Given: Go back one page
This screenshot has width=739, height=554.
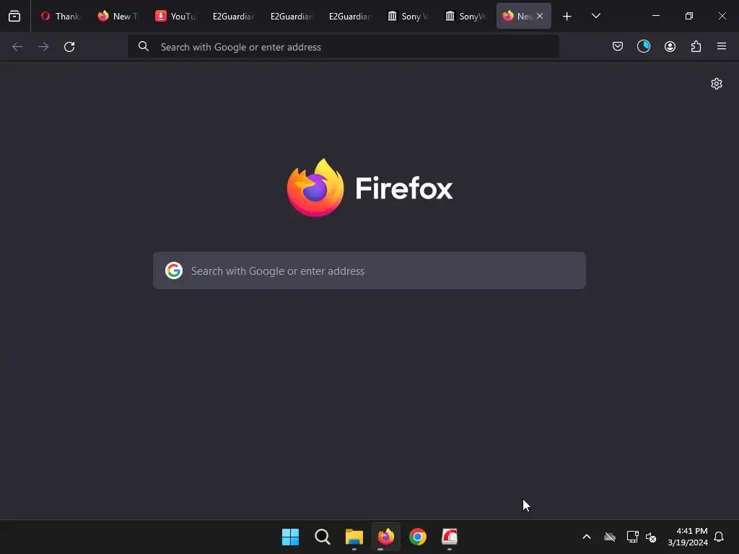Looking at the screenshot, I should click(17, 47).
